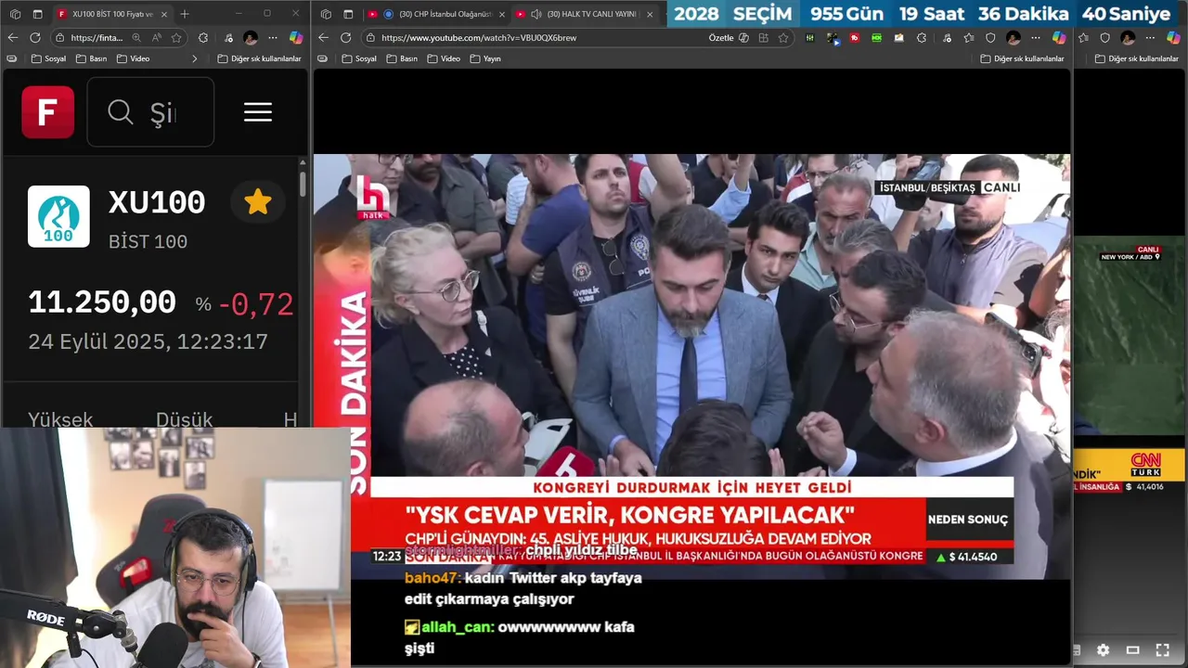Open Yayın bookmarks folder in YouTube window

click(484, 58)
